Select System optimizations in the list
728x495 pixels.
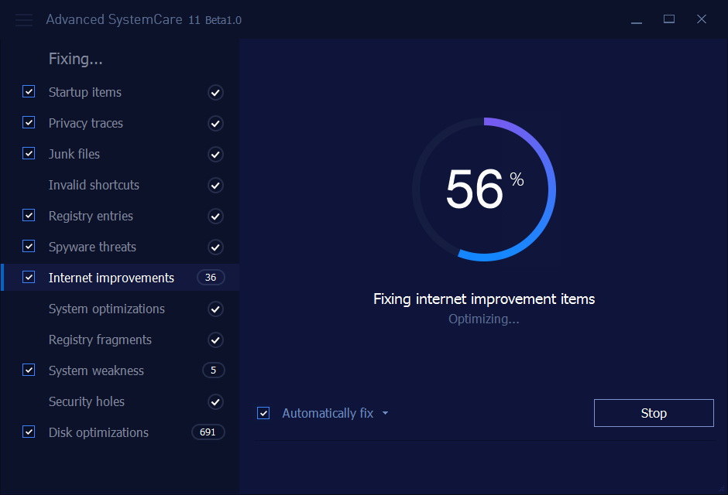tap(106, 309)
